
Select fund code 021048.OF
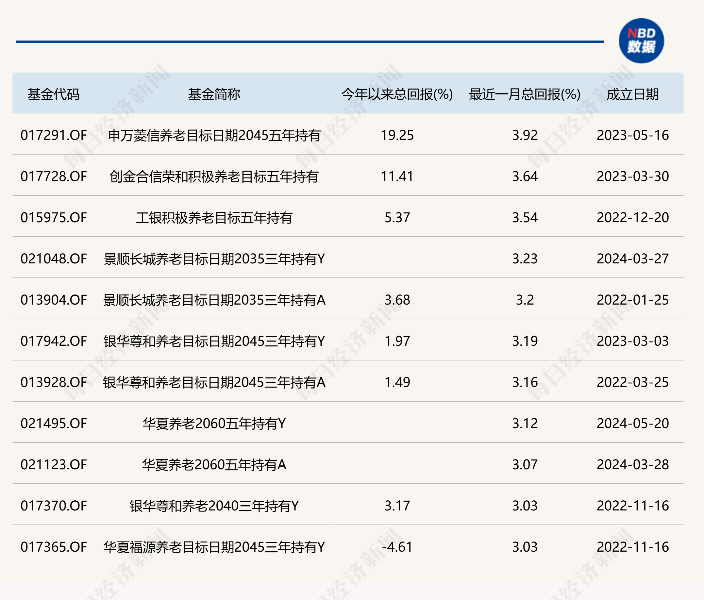pyautogui.click(x=54, y=258)
